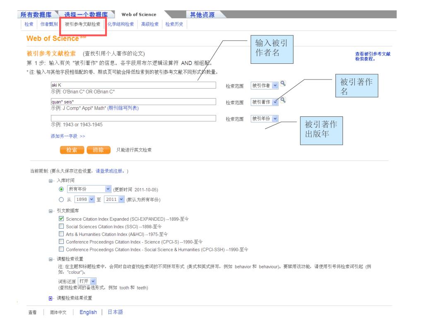Open the 被引作者 search scope dropdown

[x=265, y=85]
